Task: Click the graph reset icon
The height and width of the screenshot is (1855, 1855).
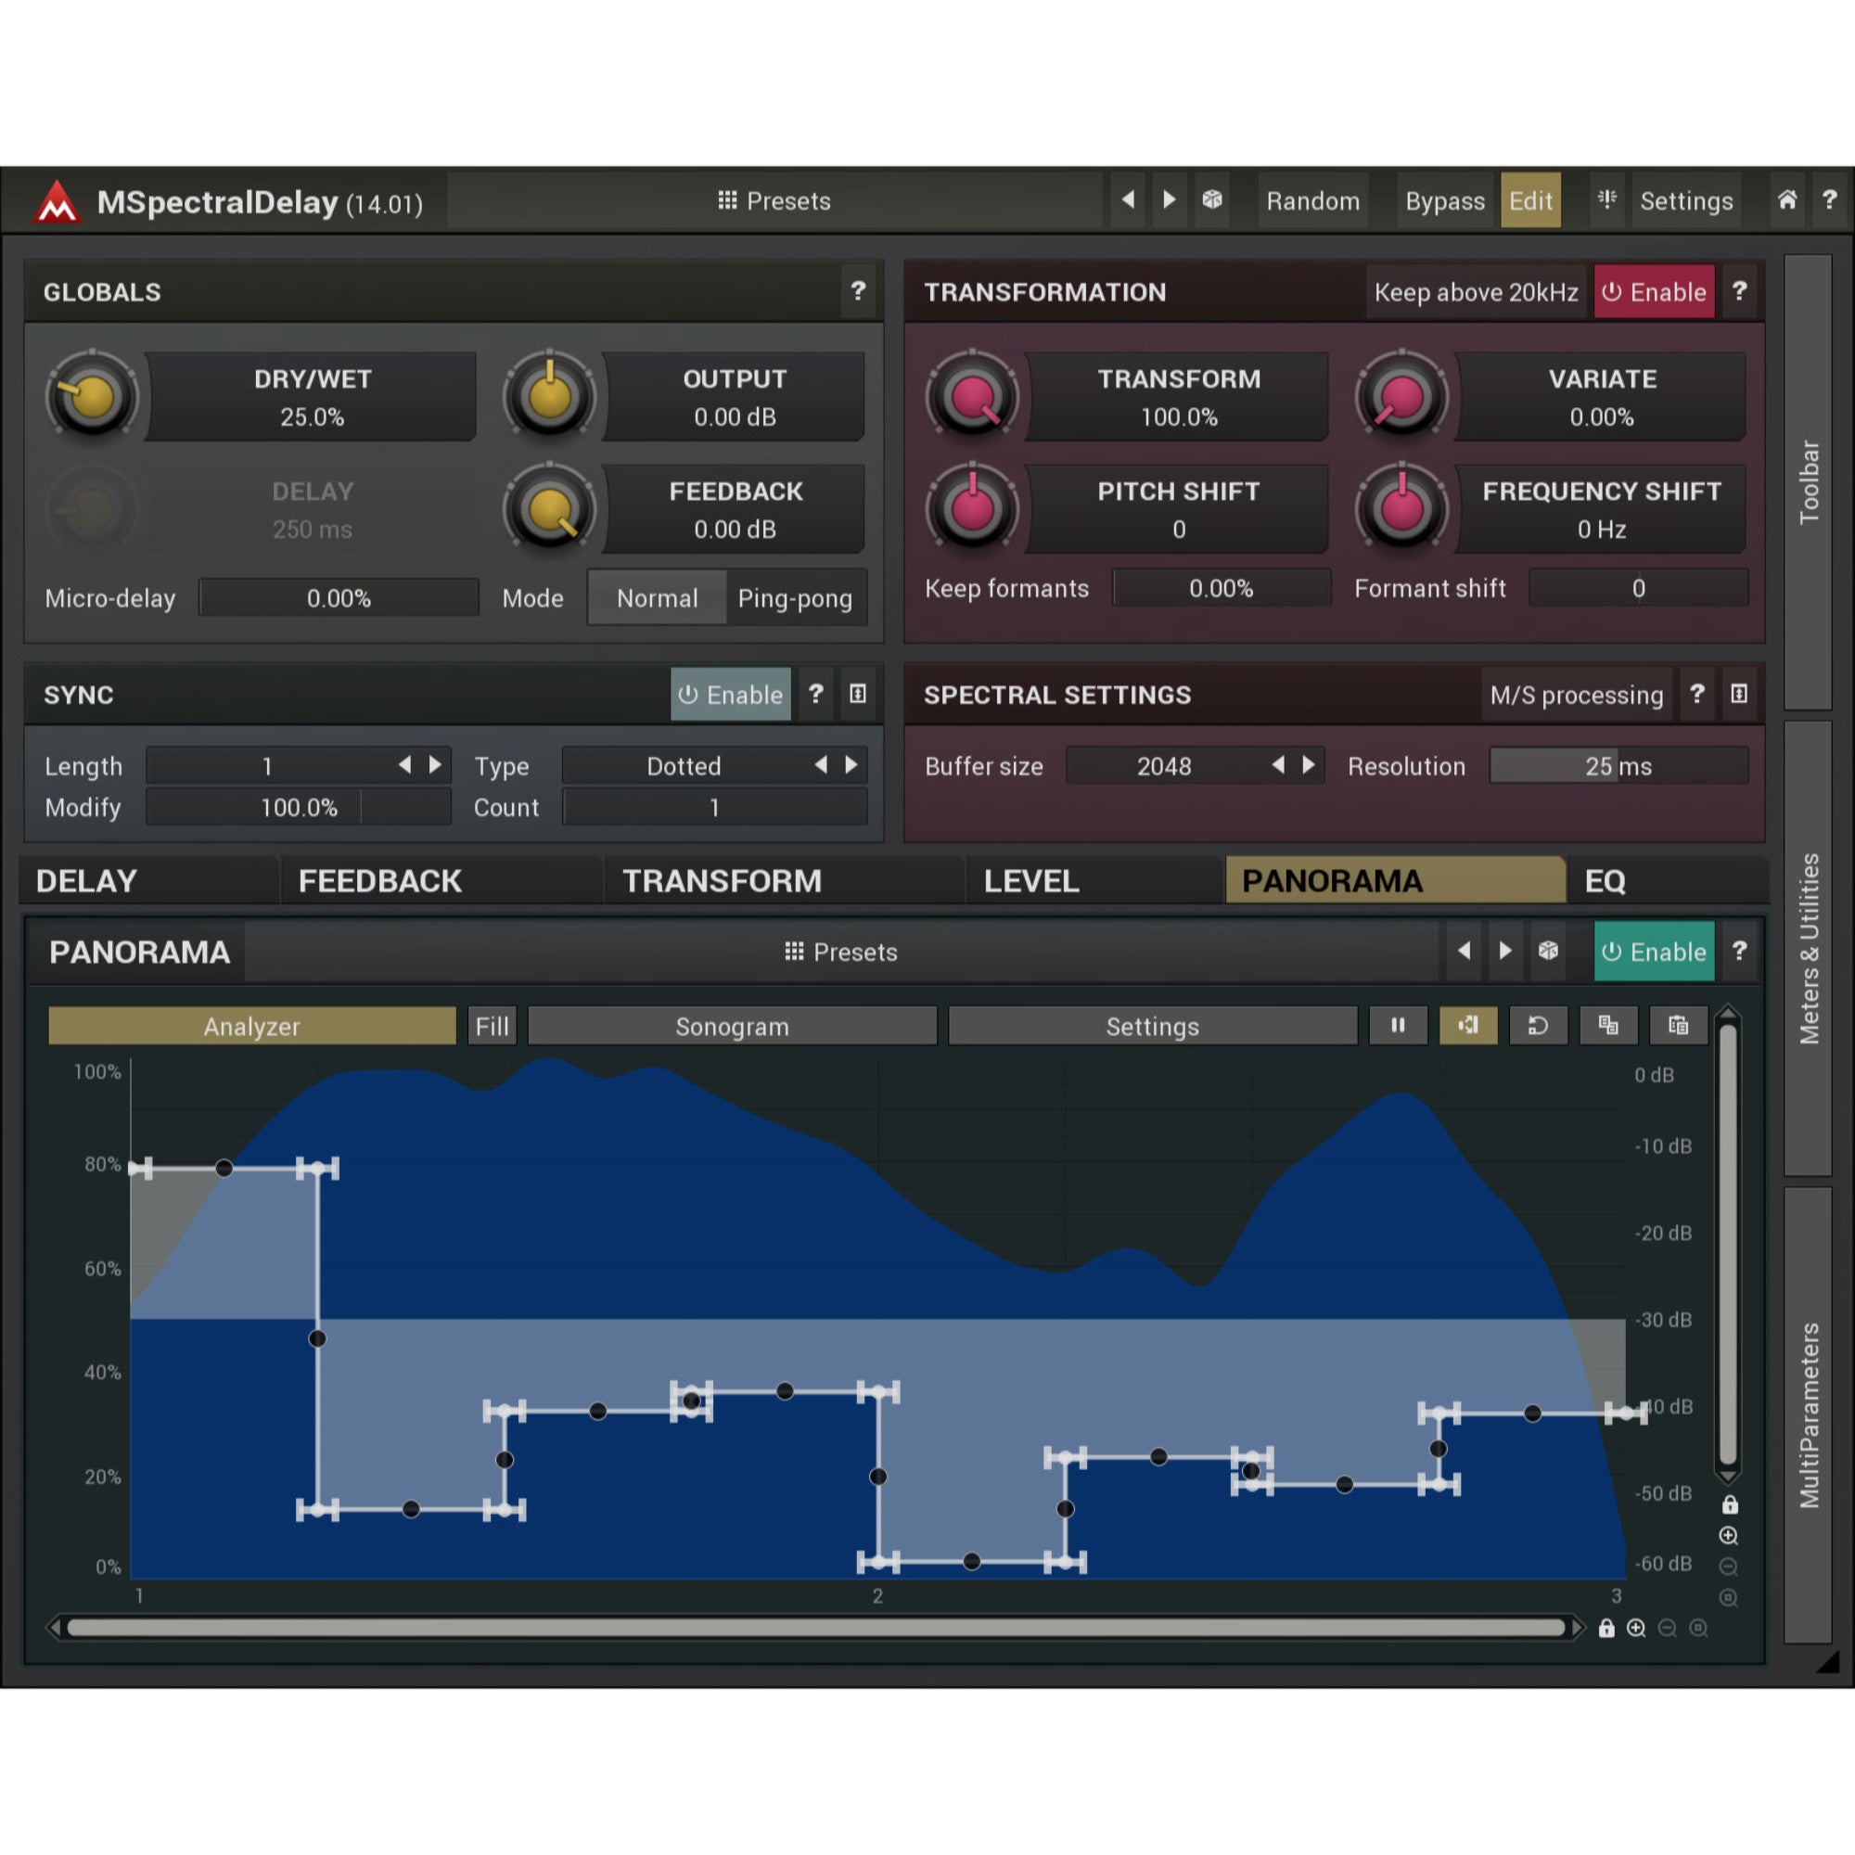Action: click(1538, 1026)
